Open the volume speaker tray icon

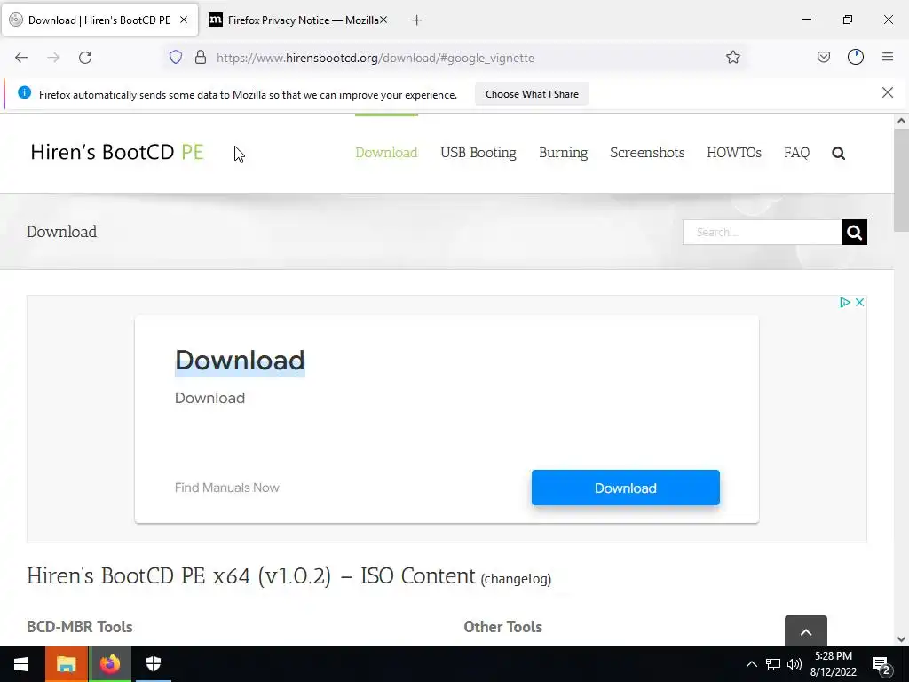(x=794, y=664)
